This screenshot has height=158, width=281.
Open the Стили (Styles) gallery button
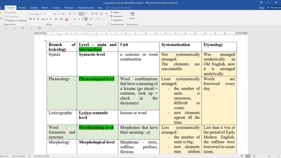[132, 15]
